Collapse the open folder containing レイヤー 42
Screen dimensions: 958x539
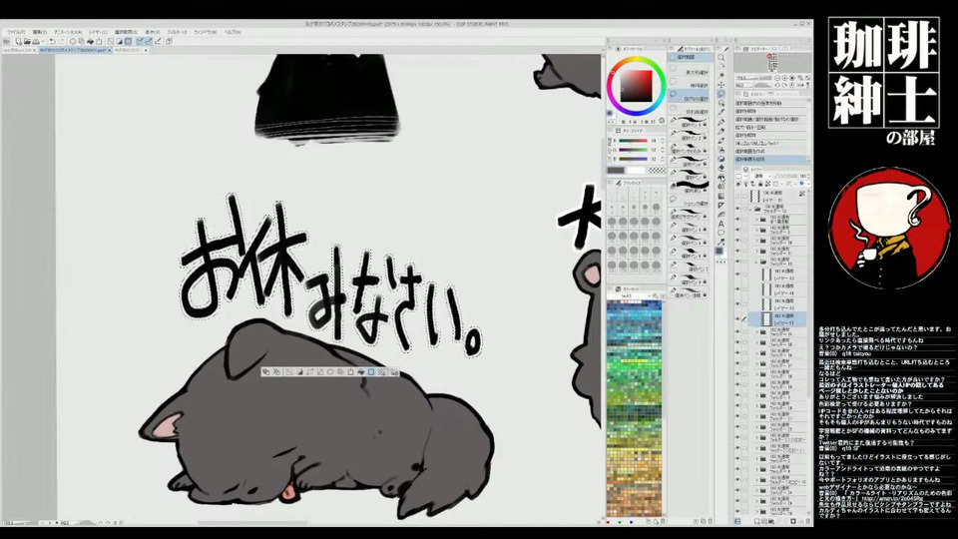(x=755, y=263)
